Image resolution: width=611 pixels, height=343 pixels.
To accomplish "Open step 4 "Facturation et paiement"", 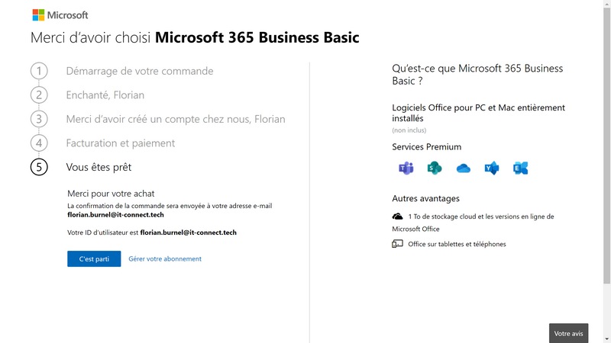I will (121, 143).
